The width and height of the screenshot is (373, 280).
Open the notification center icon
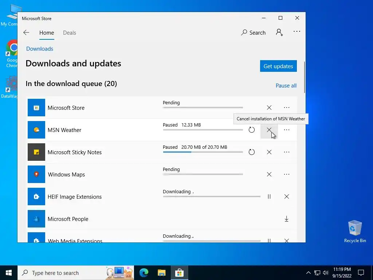coord(361,273)
